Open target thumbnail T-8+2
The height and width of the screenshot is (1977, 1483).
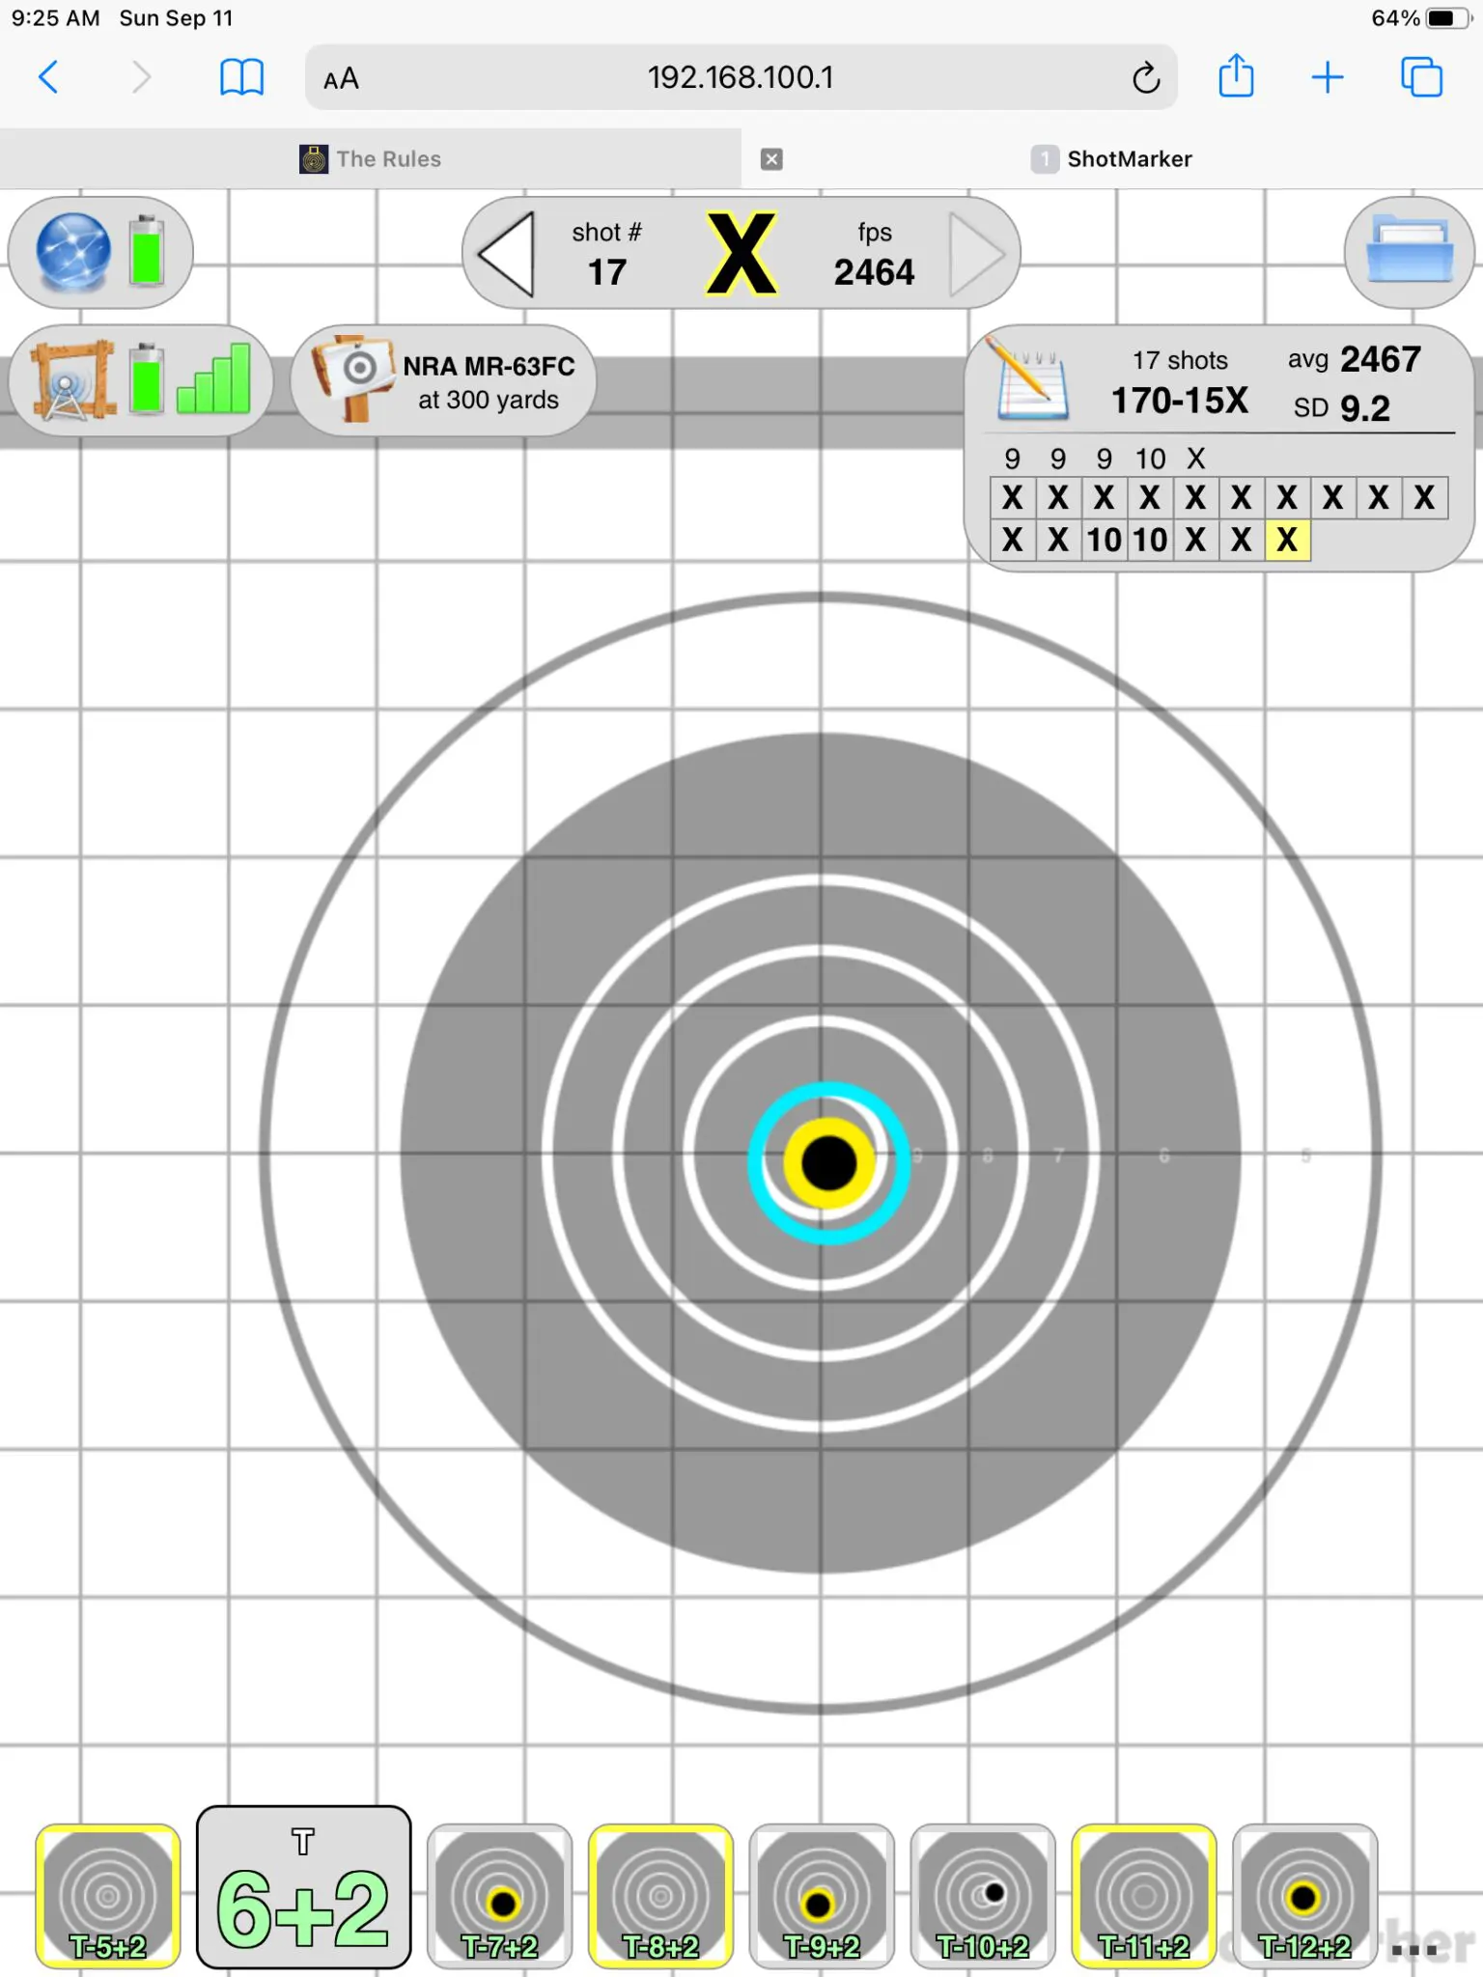click(x=661, y=1896)
